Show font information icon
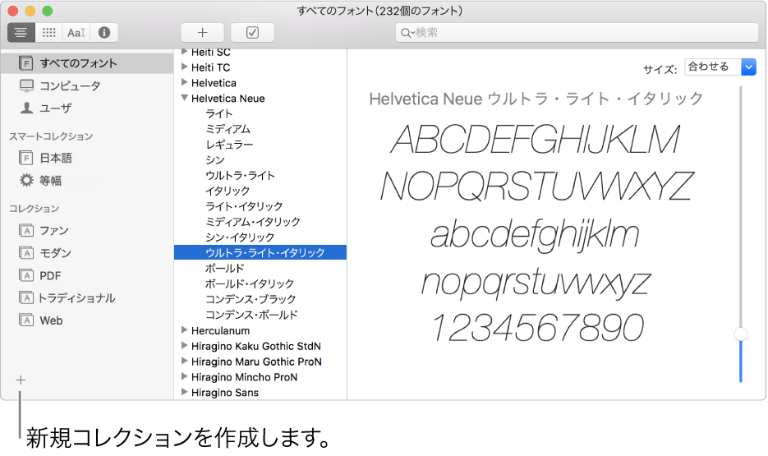The width and height of the screenshot is (768, 456). [x=103, y=33]
